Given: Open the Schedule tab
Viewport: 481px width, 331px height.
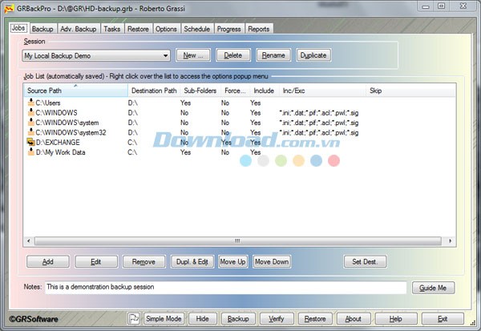Looking at the screenshot, I should 197,29.
